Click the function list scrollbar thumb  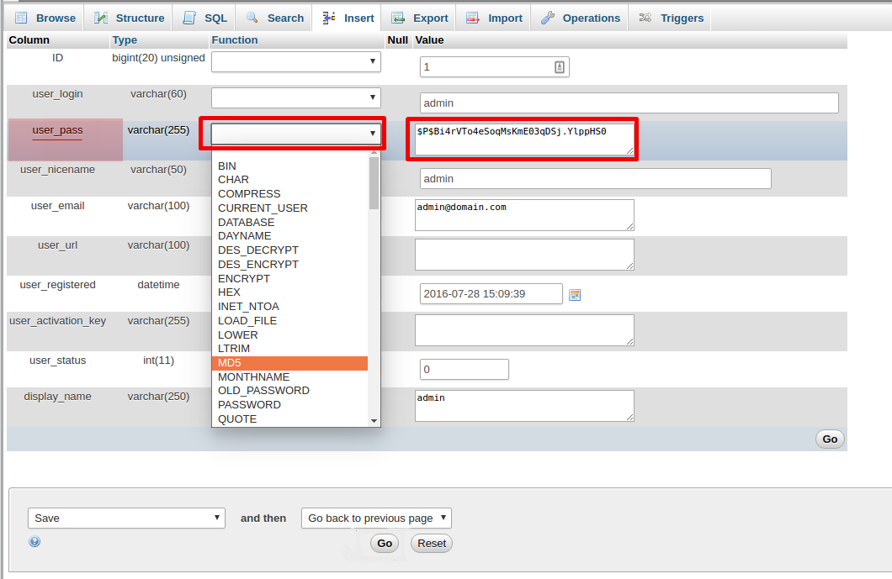click(374, 183)
